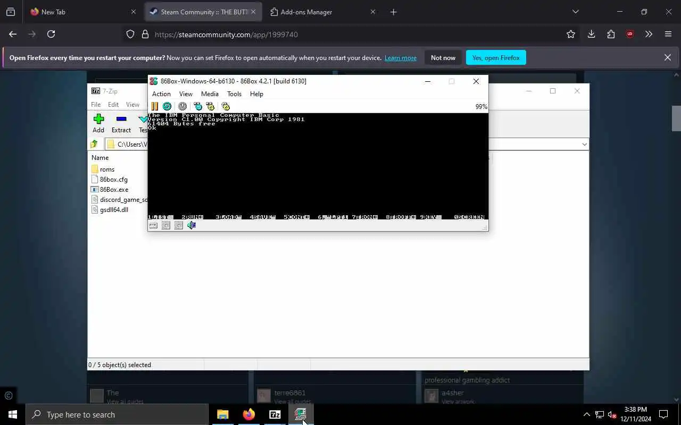Open File Explorer from the taskbar

223,414
